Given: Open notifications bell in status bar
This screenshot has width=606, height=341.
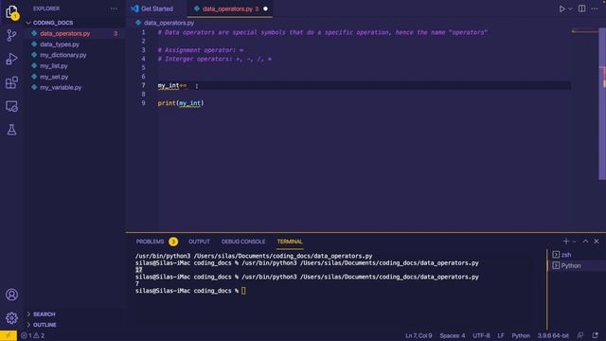Looking at the screenshot, I should [595, 335].
